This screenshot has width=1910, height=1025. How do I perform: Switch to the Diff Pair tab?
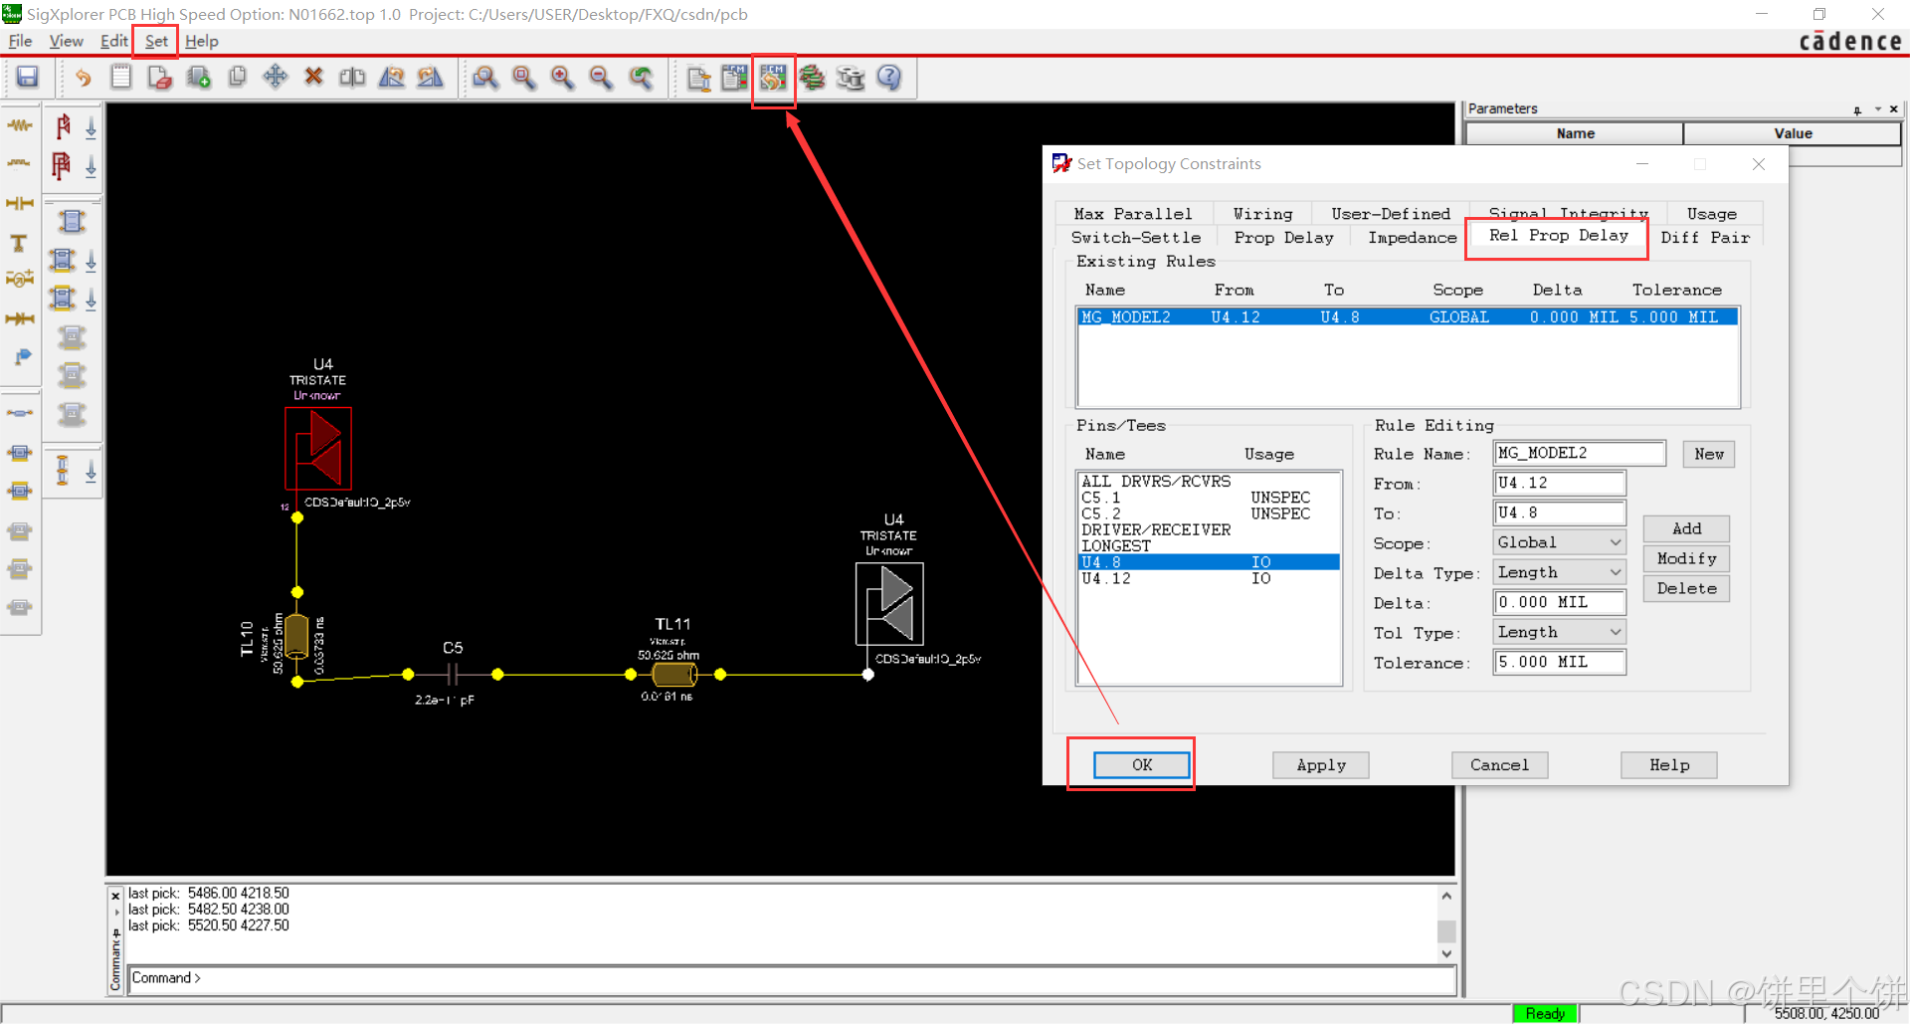point(1705,238)
